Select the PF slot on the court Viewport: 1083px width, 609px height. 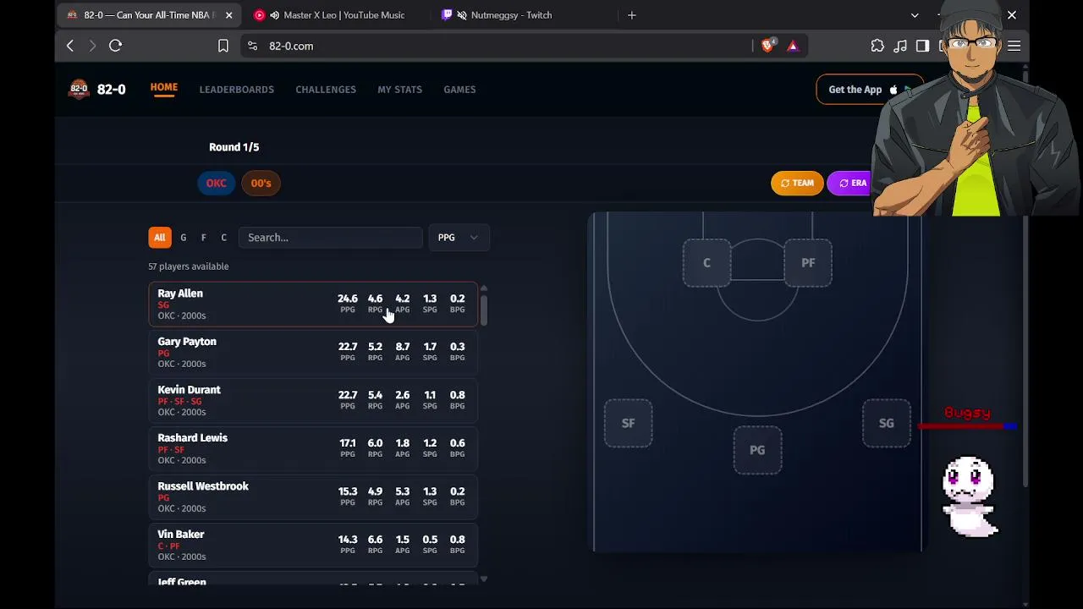[x=808, y=263]
